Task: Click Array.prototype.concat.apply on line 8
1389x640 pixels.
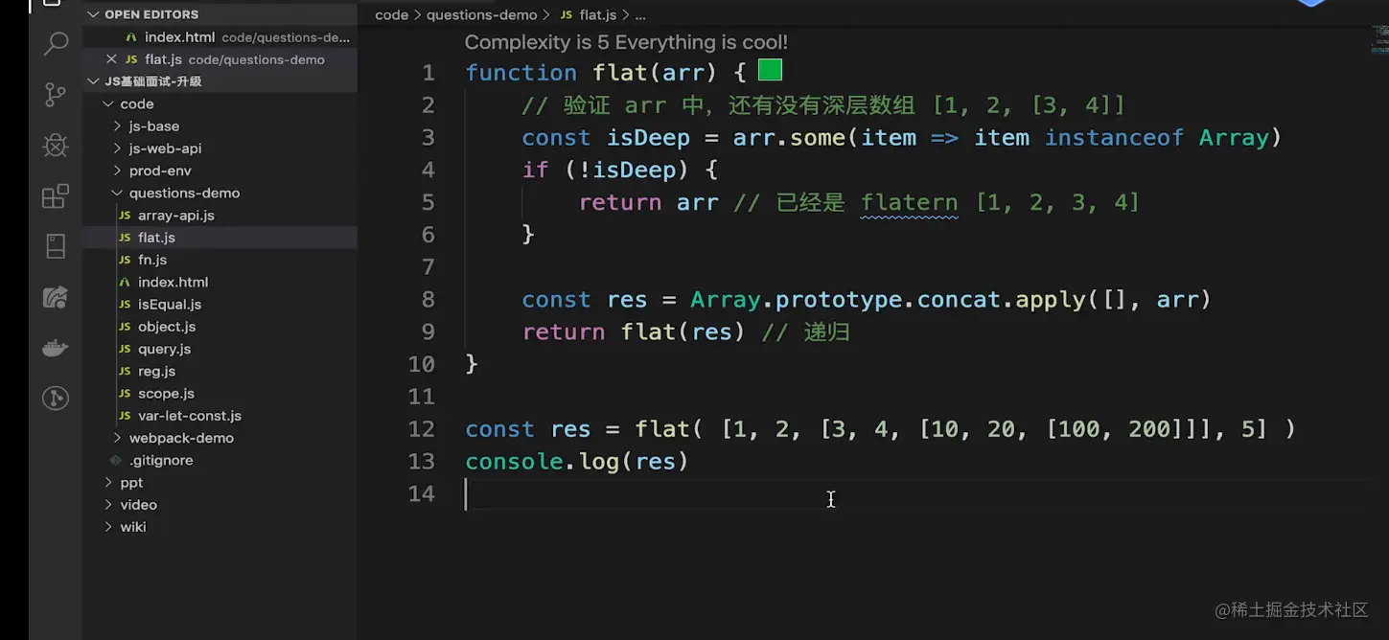Action: [x=889, y=300]
